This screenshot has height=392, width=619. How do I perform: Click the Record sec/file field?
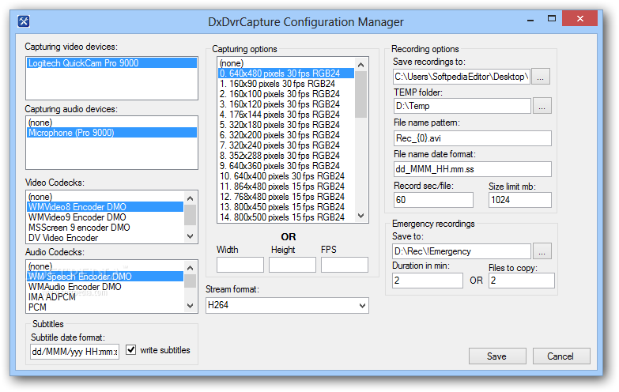pos(433,200)
